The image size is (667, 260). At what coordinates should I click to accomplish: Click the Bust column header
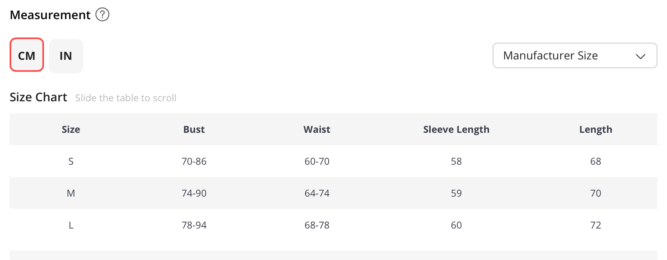pos(194,130)
